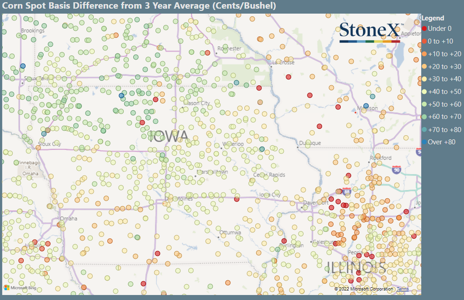The height and width of the screenshot is (300, 464).
Task: Click the red 'Under 0' legend swatch
Action: (x=424, y=29)
